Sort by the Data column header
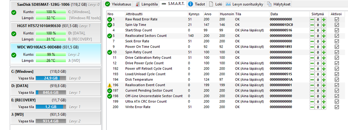This screenshot has height=130, width=348. (x=289, y=14)
